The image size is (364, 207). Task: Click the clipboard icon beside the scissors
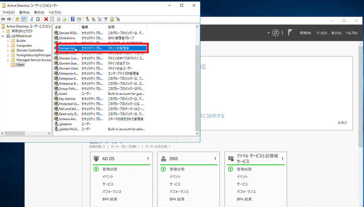click(38, 19)
